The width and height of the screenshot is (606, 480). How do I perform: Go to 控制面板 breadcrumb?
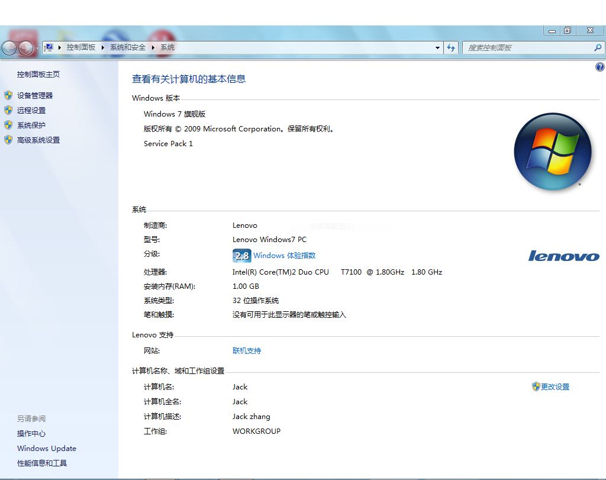tap(80, 47)
